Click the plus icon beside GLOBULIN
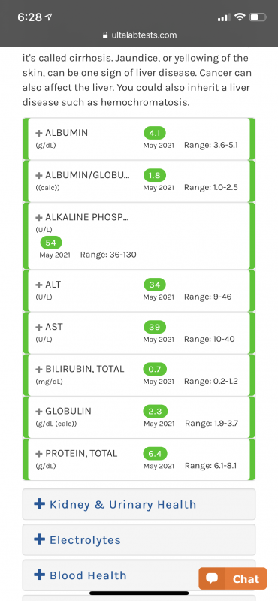Viewport: 278px width, 601px height. coord(39,411)
